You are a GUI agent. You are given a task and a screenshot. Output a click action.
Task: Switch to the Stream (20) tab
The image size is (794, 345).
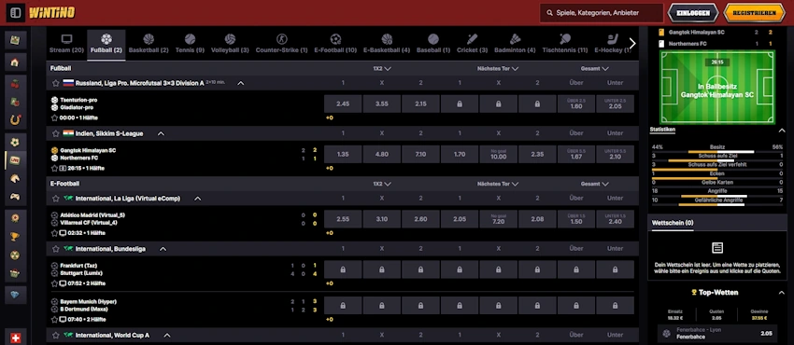click(x=66, y=44)
